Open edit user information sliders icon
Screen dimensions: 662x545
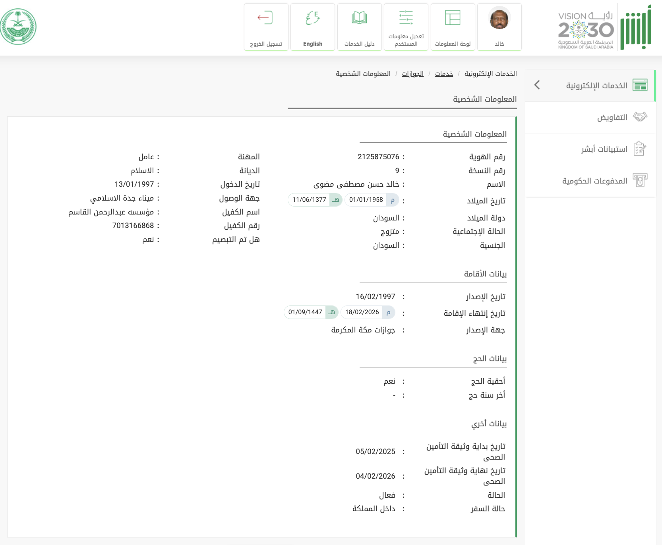(x=406, y=18)
